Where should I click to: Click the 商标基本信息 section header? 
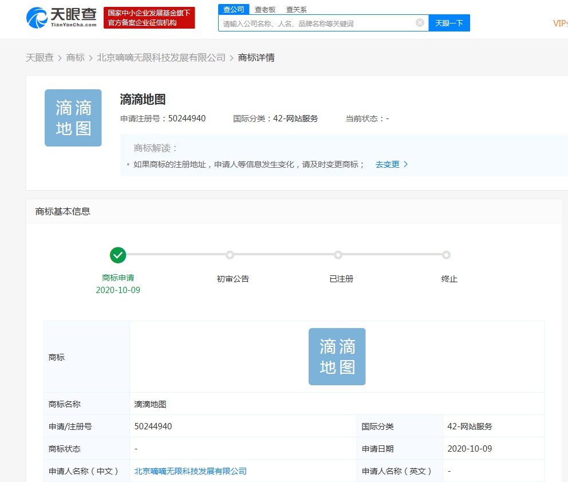pyautogui.click(x=62, y=211)
